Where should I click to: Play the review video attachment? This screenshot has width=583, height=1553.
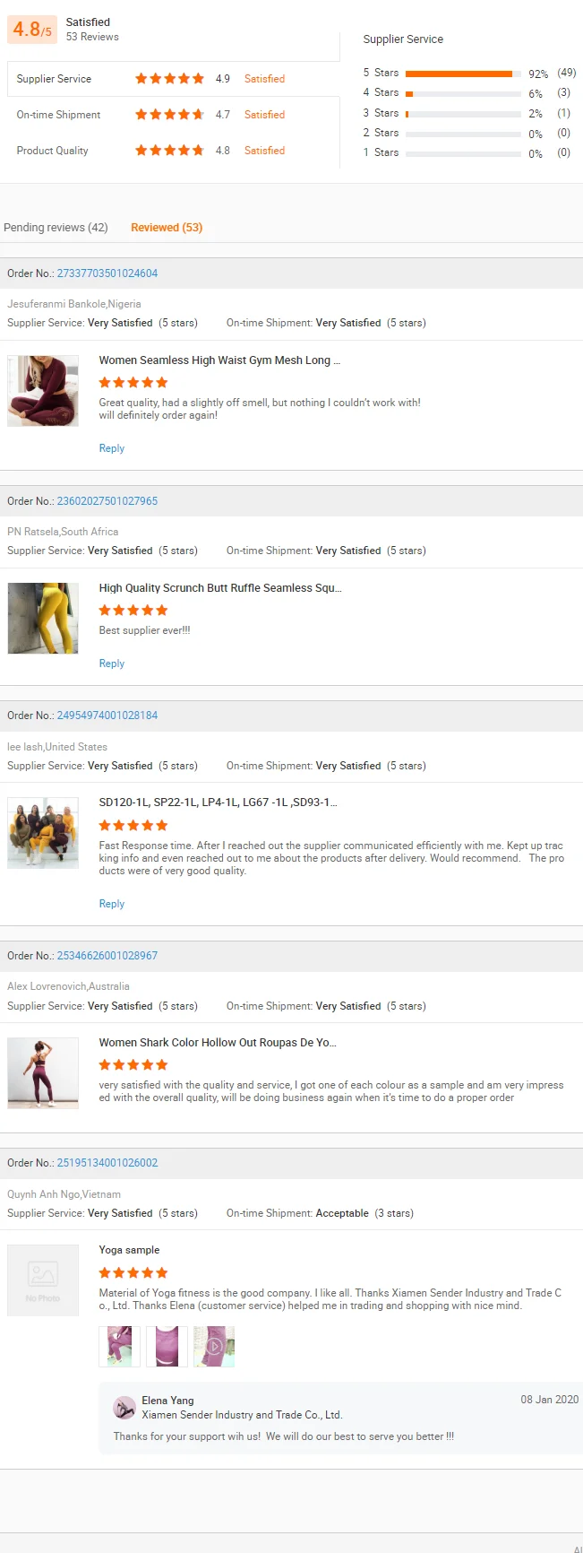(214, 1347)
